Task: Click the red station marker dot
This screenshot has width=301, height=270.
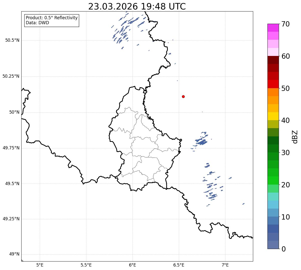Action: point(183,96)
